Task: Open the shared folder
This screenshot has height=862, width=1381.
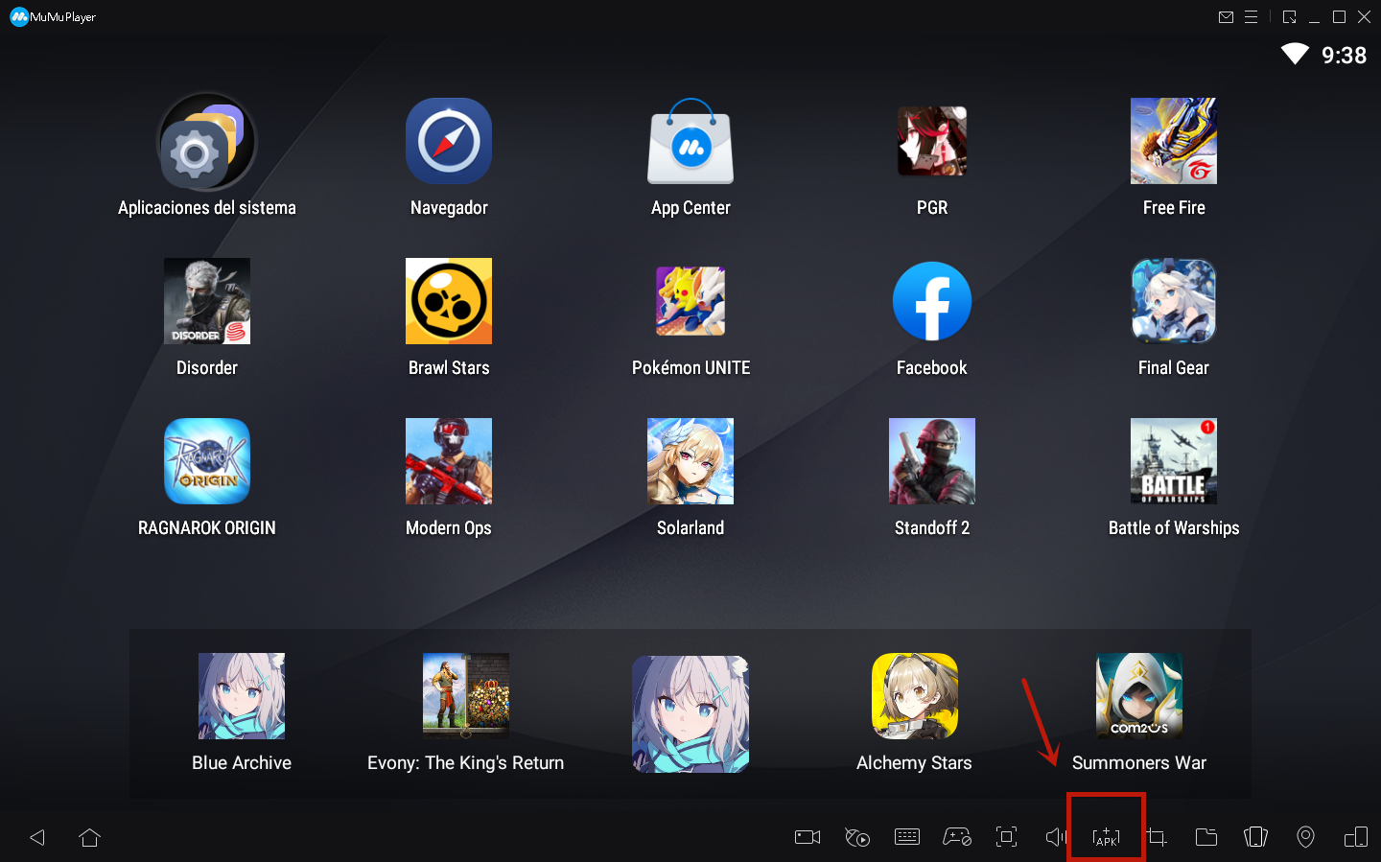Action: tap(1206, 837)
